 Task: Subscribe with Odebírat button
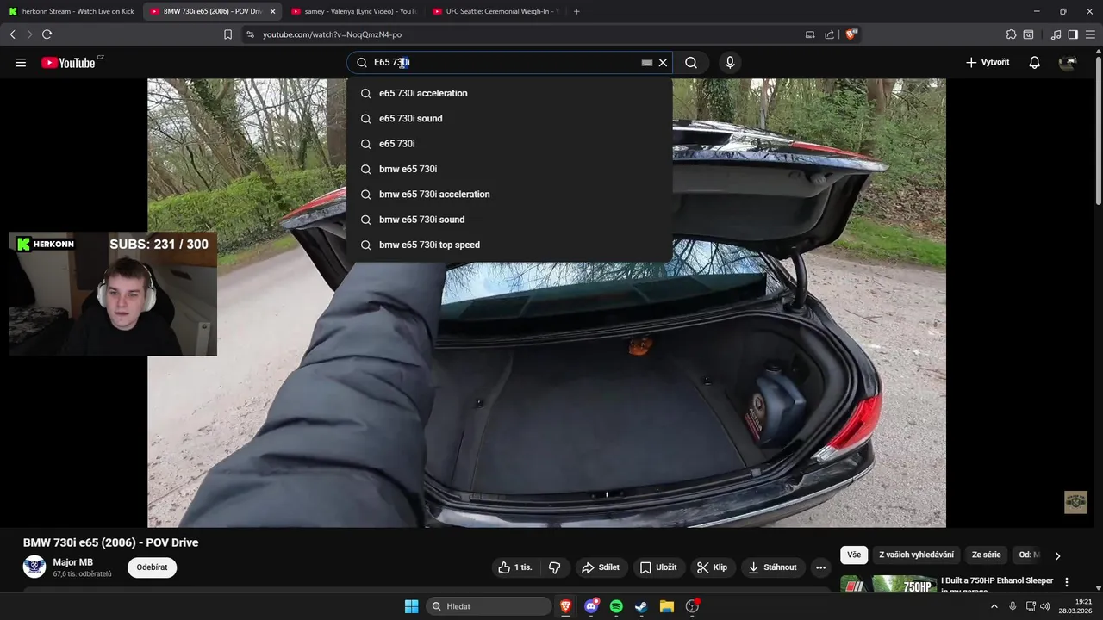[152, 567]
